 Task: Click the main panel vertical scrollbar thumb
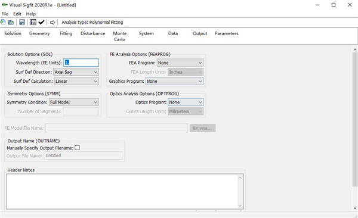[355, 120]
